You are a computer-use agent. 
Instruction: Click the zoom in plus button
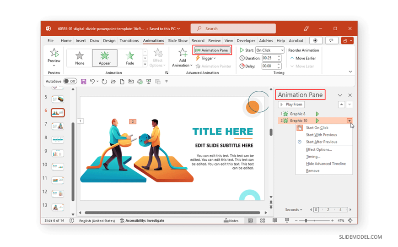[x=332, y=220]
